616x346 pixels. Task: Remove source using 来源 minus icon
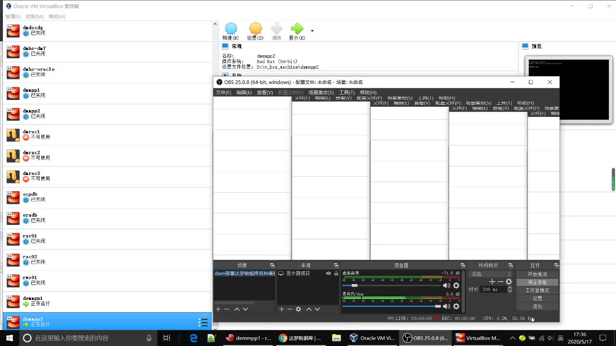coord(290,309)
